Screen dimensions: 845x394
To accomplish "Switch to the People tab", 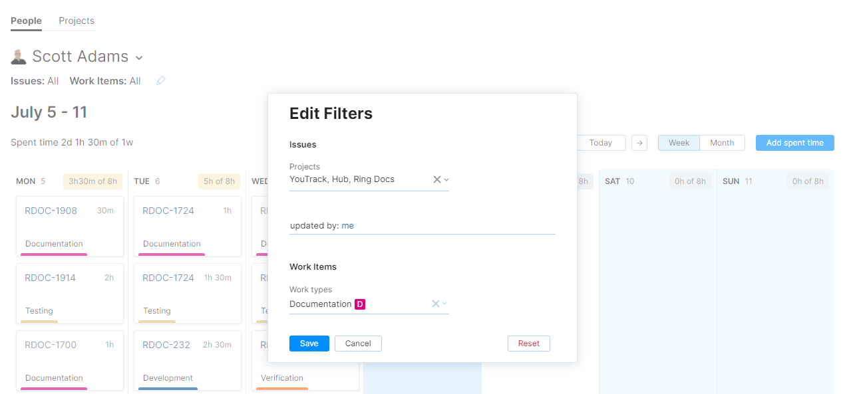I will click(26, 21).
